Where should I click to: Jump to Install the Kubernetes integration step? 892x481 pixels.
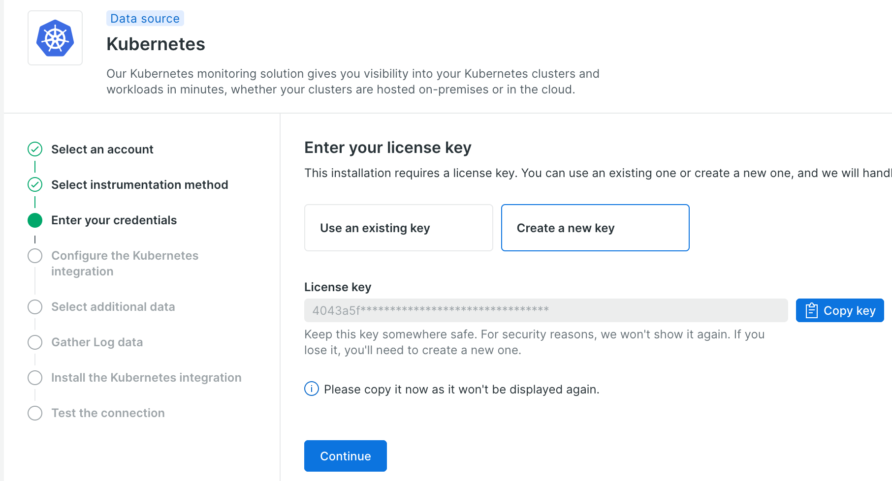146,378
